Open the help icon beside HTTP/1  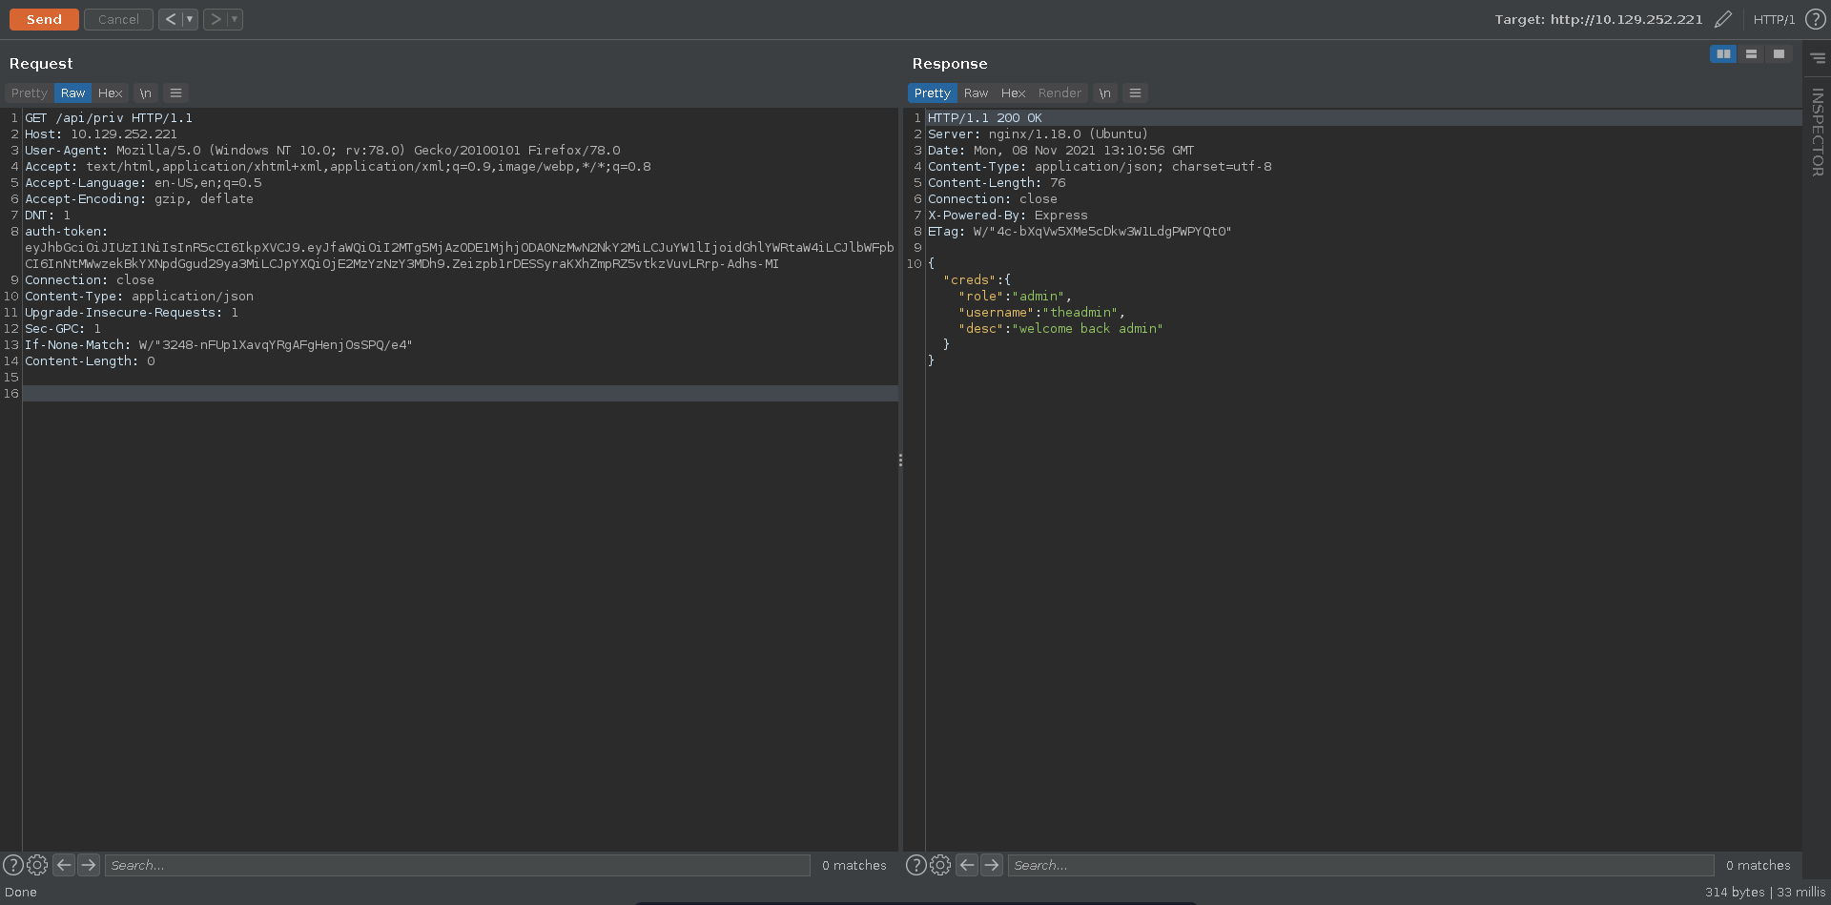pyautogui.click(x=1815, y=19)
